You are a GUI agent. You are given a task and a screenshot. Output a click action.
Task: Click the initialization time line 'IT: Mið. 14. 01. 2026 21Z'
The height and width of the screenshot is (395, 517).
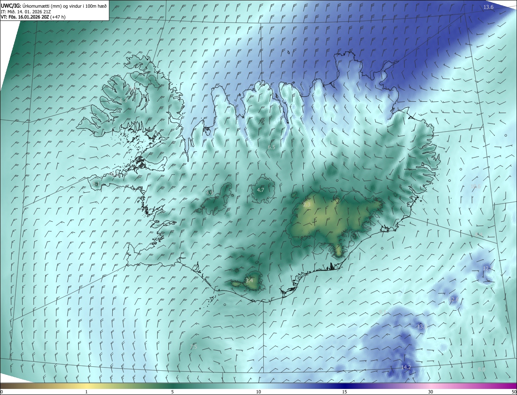point(26,12)
